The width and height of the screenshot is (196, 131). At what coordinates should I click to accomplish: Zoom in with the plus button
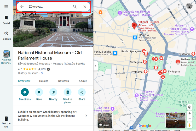point(190,113)
